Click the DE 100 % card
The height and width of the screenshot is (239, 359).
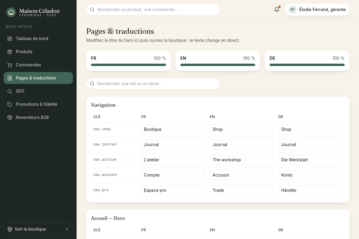[x=307, y=61]
